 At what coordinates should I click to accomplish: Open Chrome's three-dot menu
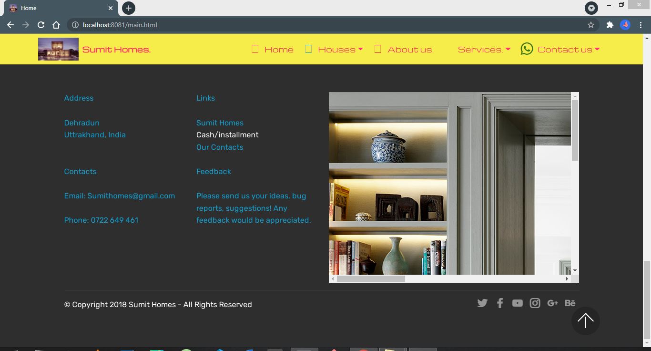(641, 25)
